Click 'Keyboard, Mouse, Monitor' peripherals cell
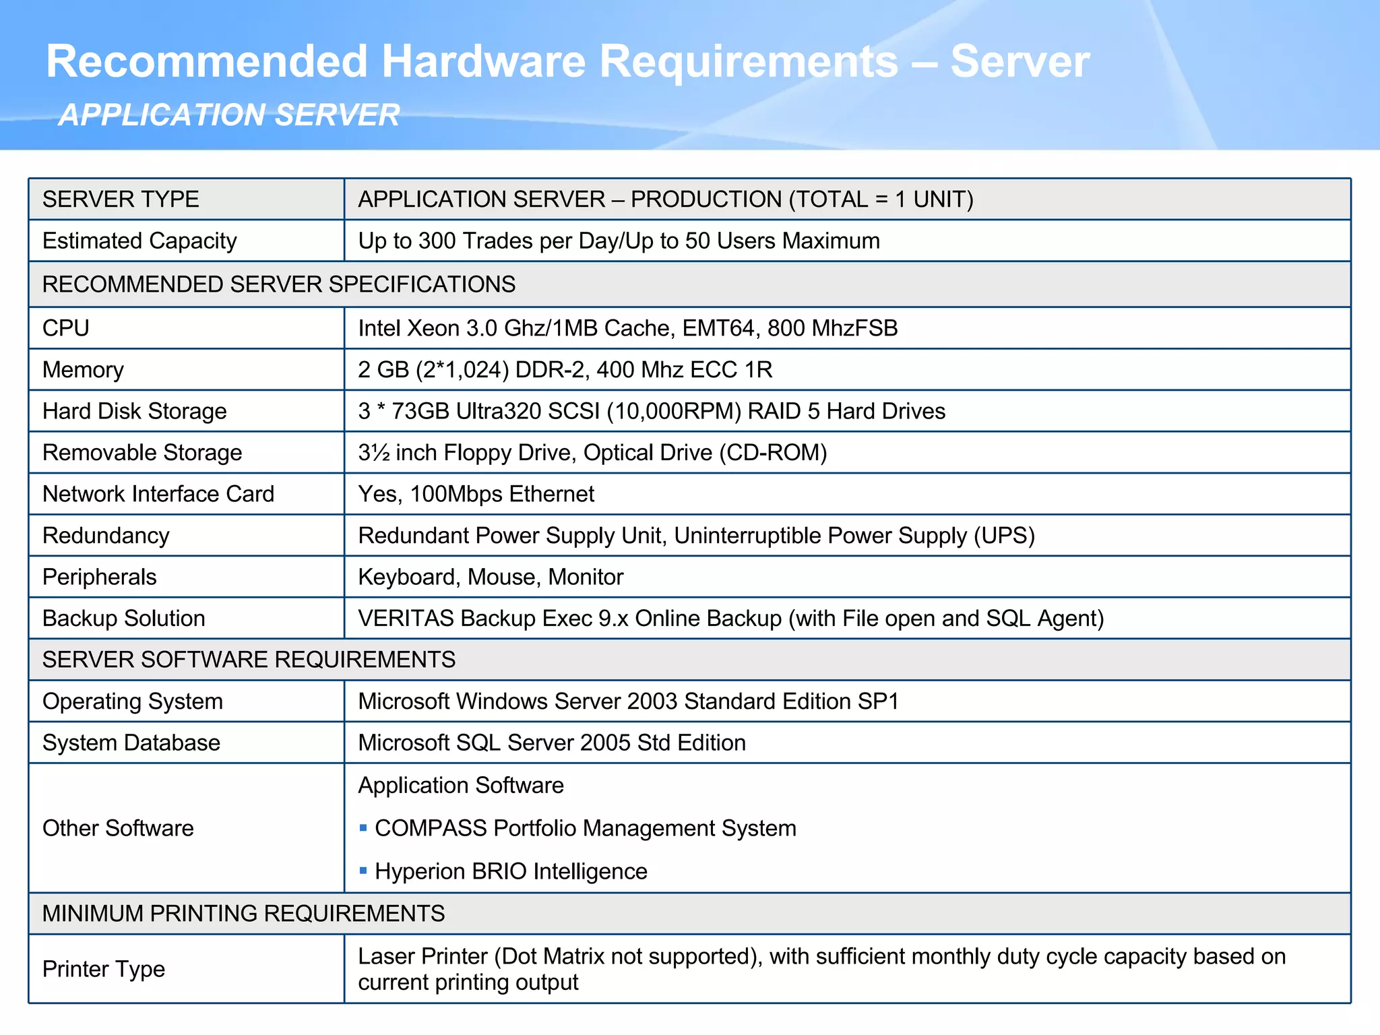The width and height of the screenshot is (1380, 1035). (491, 577)
